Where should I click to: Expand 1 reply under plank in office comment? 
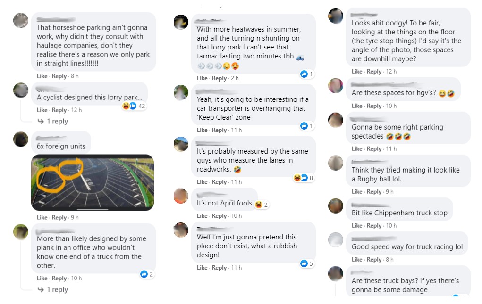coord(52,289)
